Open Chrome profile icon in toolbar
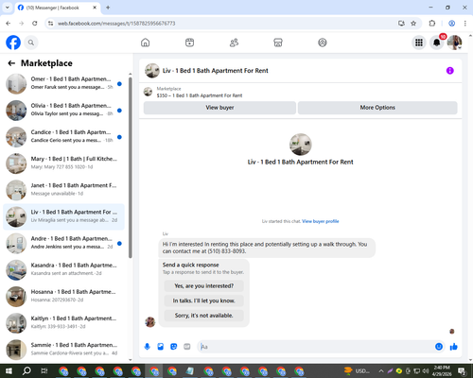This screenshot has height=378, width=473. point(451,24)
